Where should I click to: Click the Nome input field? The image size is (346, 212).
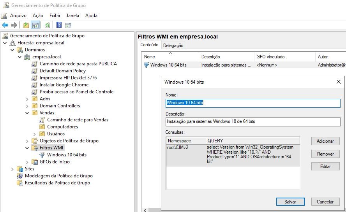tap(253, 103)
